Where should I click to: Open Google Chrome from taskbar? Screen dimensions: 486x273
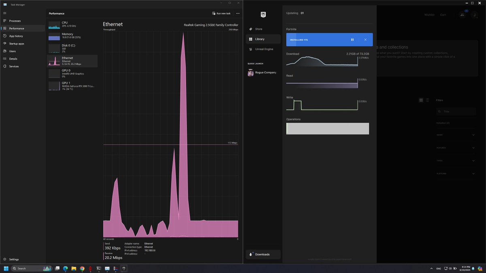click(x=82, y=268)
